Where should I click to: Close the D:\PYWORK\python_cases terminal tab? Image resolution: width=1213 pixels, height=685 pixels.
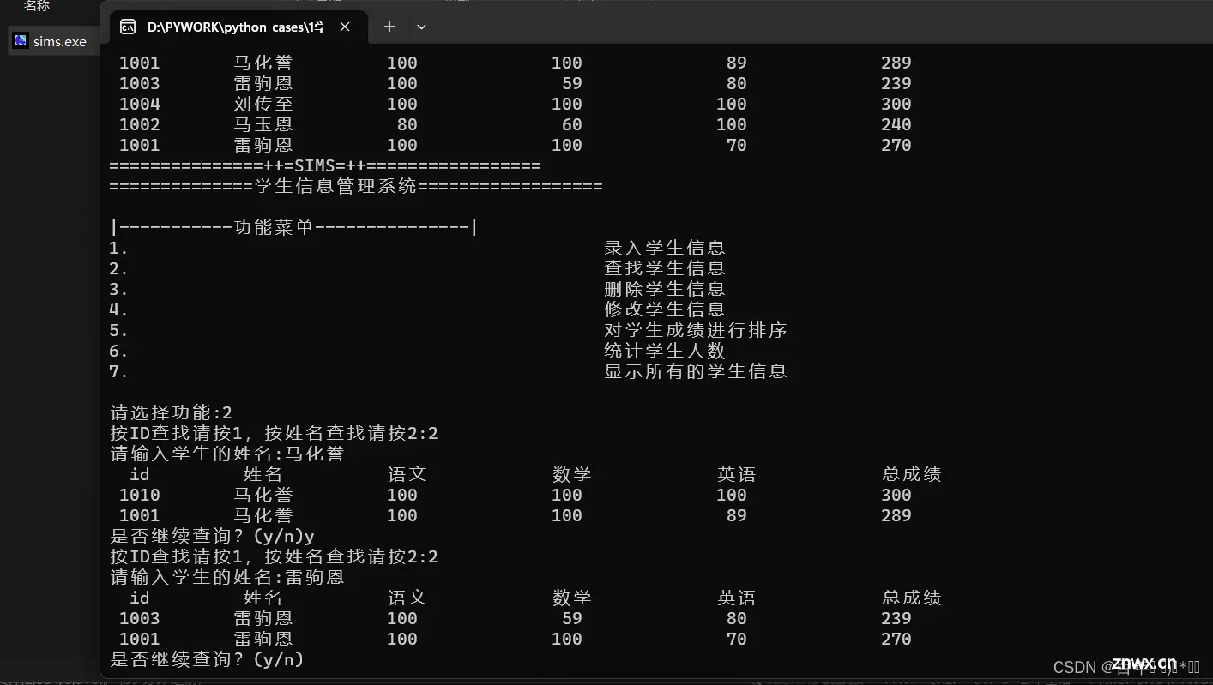[x=345, y=27]
